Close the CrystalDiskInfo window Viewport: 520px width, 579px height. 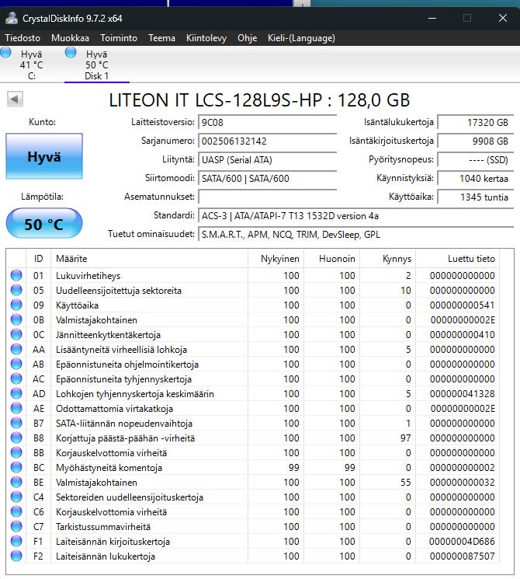[502, 18]
